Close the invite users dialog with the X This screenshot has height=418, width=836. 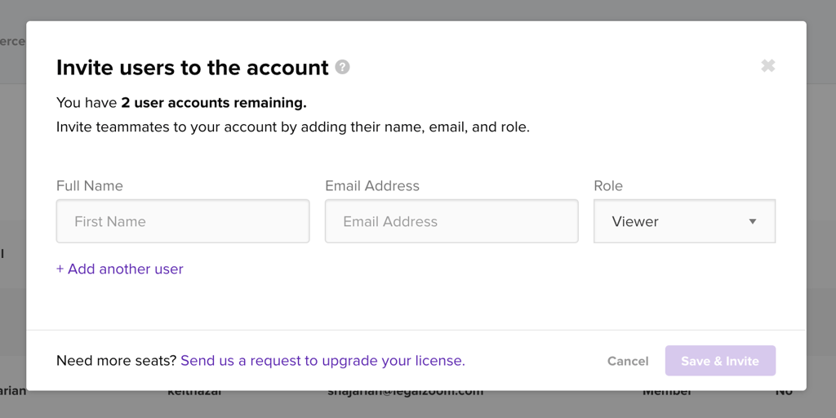[x=767, y=66]
